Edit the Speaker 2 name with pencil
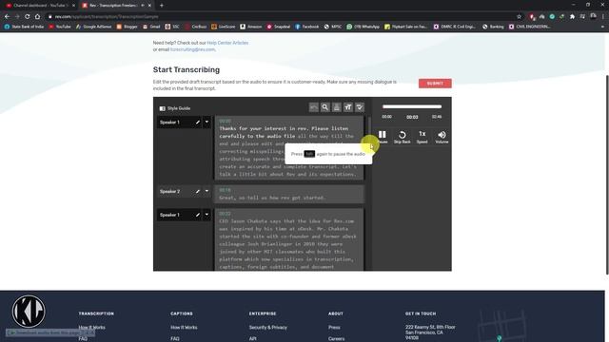 (197, 191)
